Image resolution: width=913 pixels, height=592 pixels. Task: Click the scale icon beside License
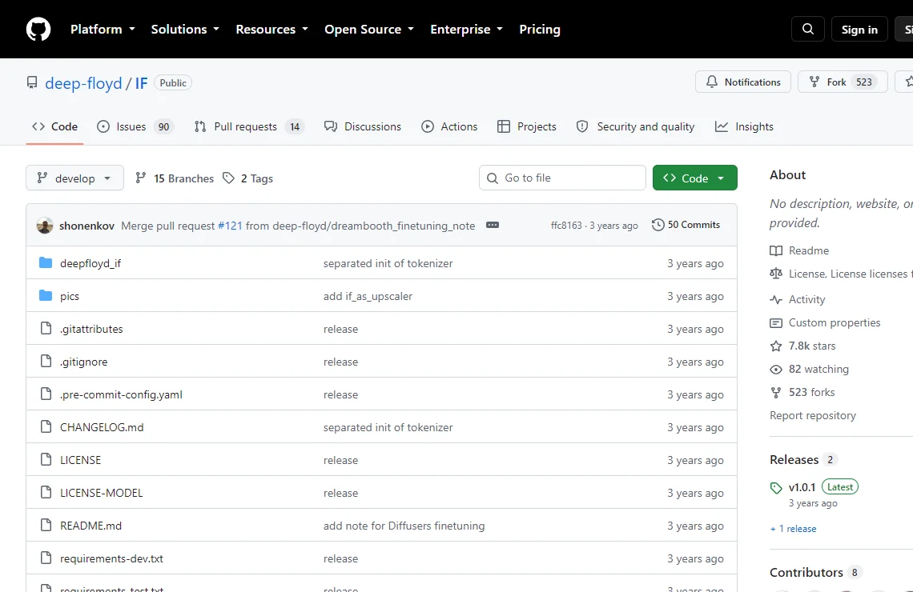[776, 274]
